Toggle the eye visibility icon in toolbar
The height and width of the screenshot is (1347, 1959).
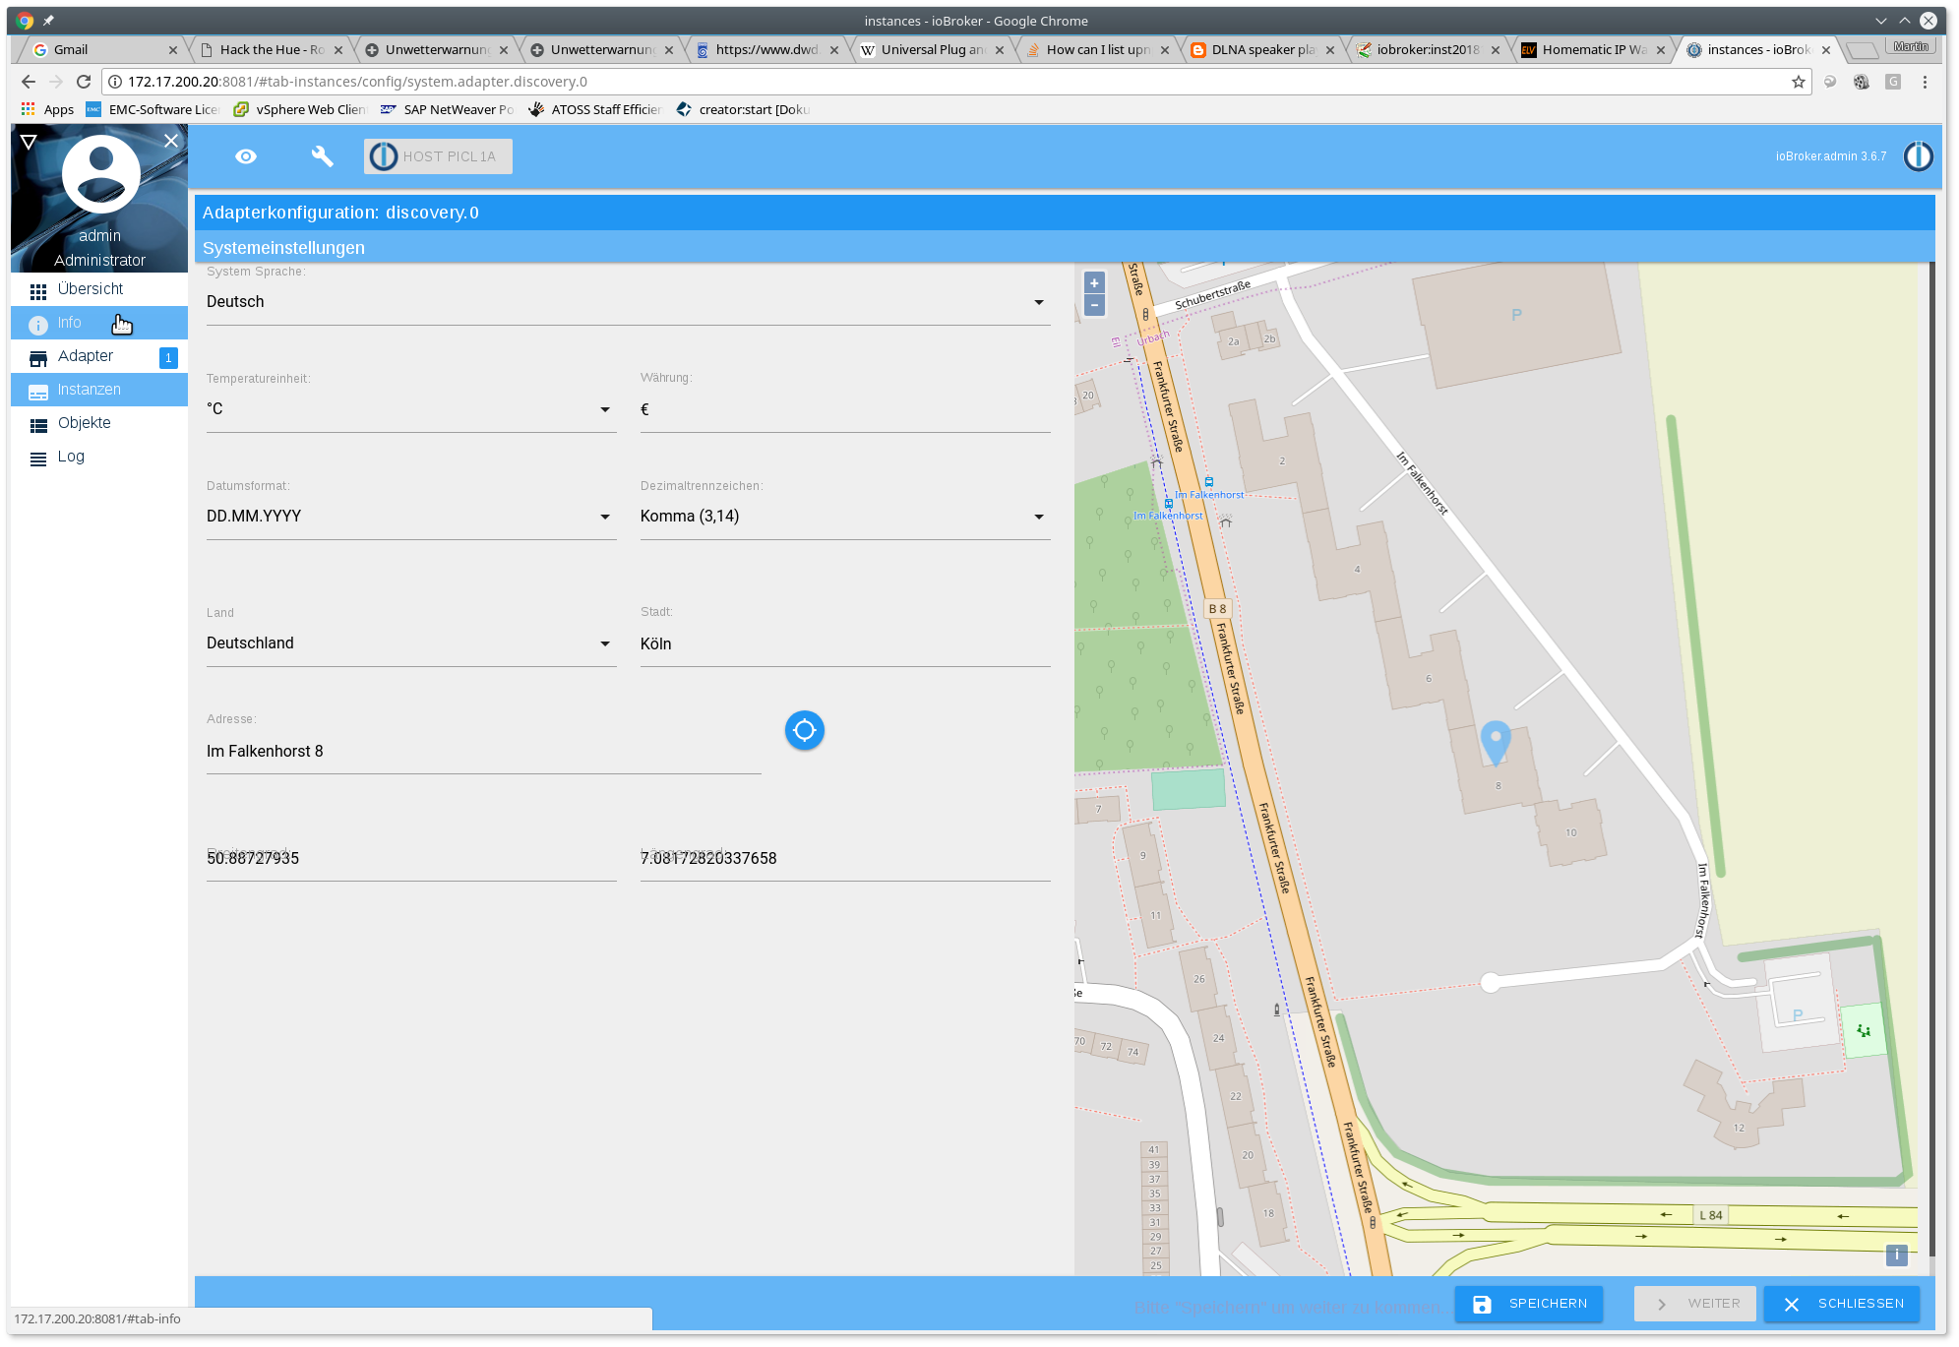click(x=246, y=156)
